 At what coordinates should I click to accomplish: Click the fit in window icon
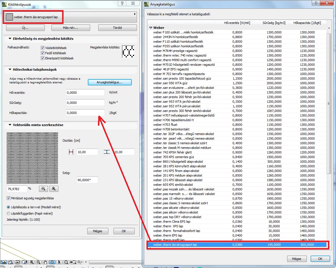[x=66, y=262]
